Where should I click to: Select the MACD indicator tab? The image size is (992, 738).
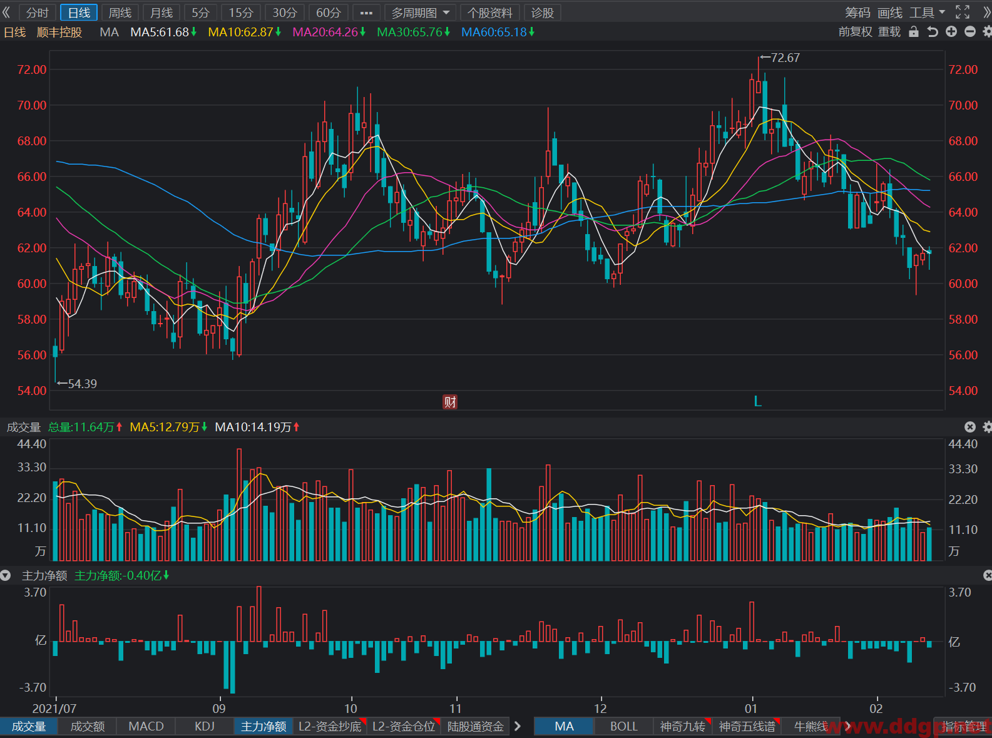[146, 726]
